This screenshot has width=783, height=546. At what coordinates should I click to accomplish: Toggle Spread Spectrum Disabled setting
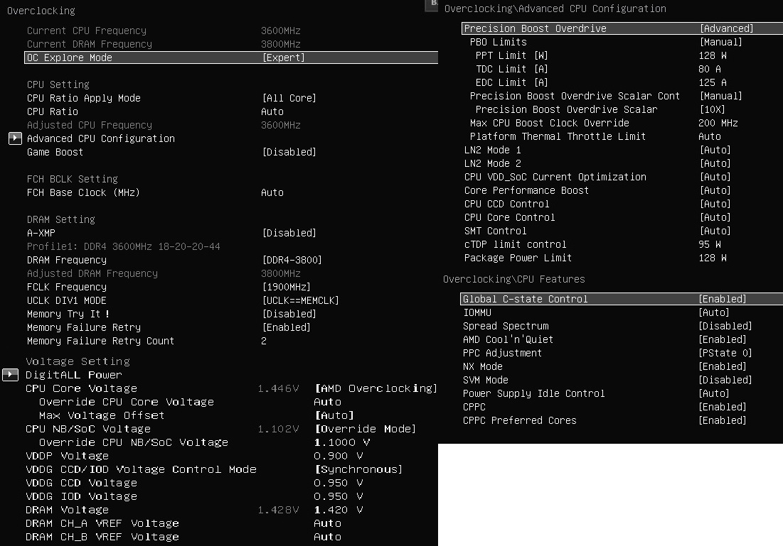(725, 326)
